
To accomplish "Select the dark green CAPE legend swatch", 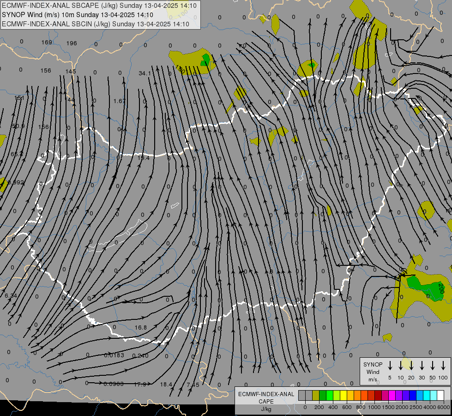I will coord(323,396).
